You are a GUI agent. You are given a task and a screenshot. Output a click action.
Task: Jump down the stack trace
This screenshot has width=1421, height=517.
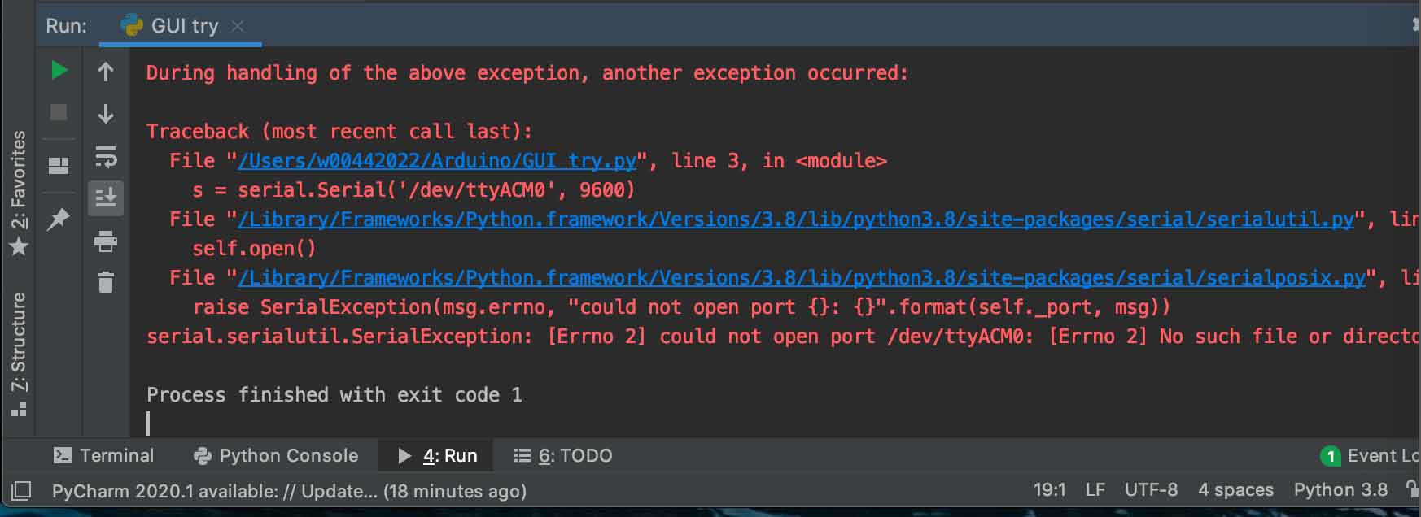[106, 114]
